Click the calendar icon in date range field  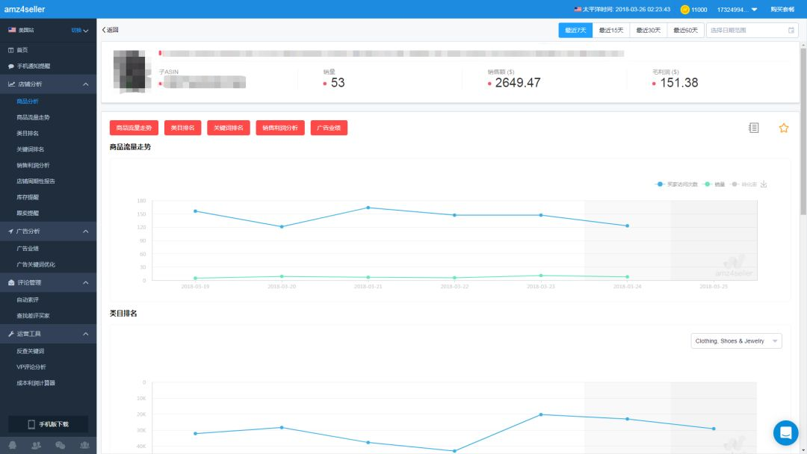pyautogui.click(x=791, y=30)
